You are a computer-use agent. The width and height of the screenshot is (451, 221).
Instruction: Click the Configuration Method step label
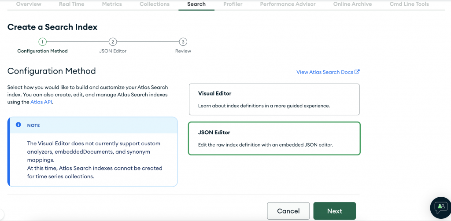(42, 51)
